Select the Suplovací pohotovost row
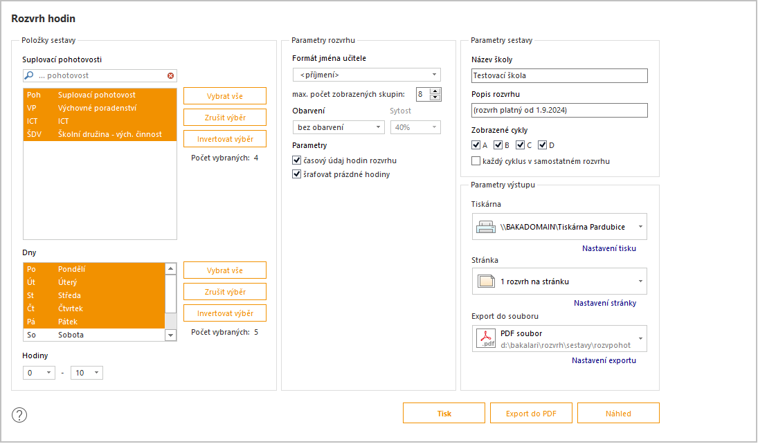 tap(100, 95)
